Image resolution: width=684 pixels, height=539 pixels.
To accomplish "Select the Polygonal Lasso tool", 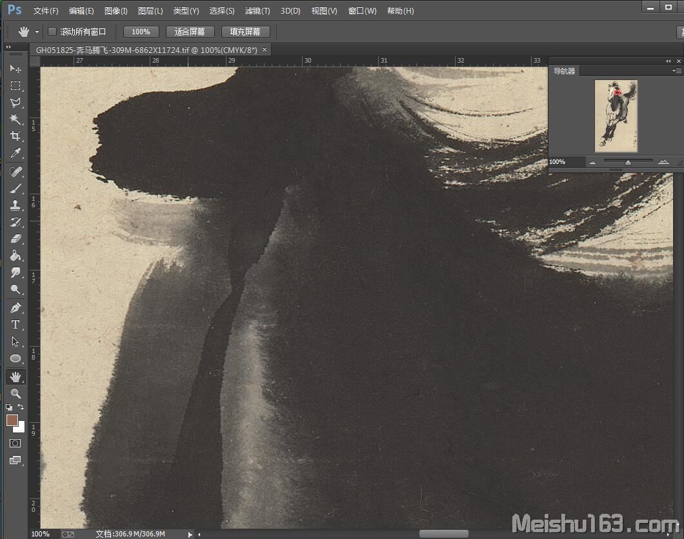I will 15,103.
